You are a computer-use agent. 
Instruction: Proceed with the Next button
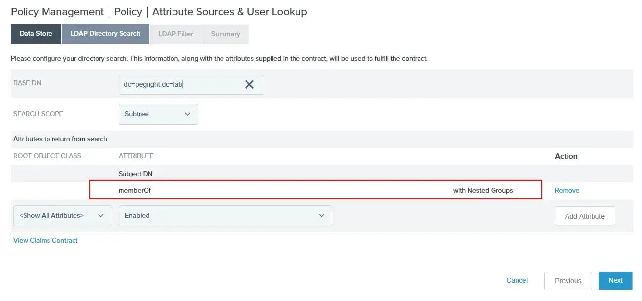point(616,280)
